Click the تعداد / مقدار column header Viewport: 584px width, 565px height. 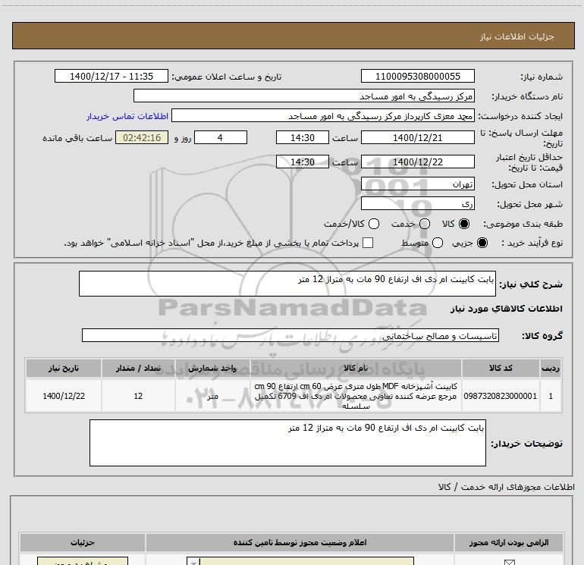click(x=138, y=368)
